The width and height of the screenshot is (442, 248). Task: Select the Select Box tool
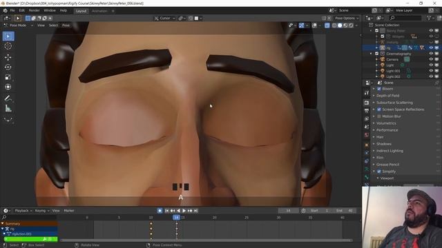pyautogui.click(x=8, y=37)
